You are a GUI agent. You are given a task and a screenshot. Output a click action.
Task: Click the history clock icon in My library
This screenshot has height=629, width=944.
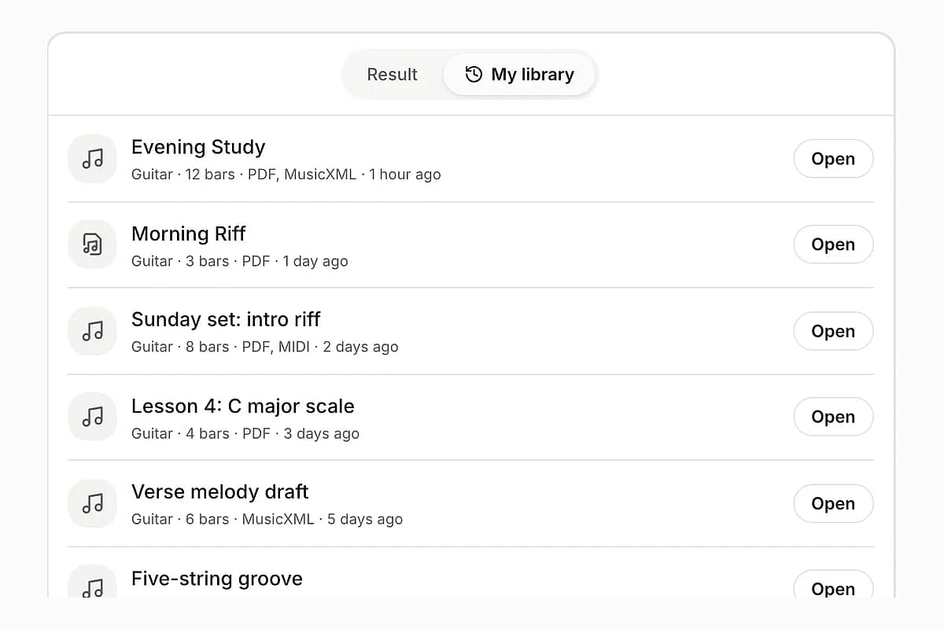(474, 75)
